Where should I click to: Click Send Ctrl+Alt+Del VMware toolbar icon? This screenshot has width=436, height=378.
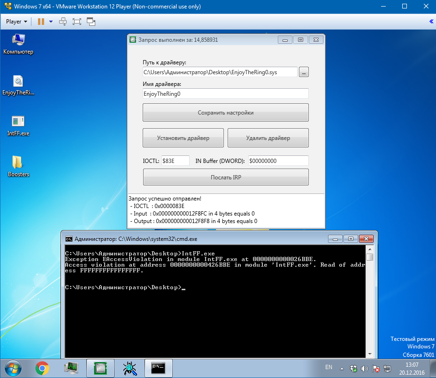[x=63, y=22]
